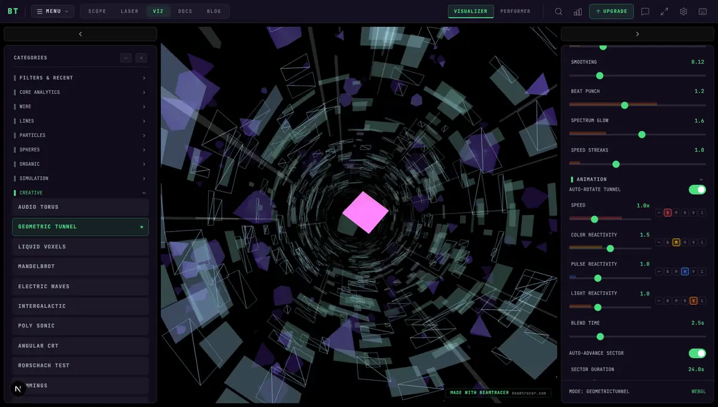Click the Beat Punch slider handle
The image size is (718, 407).
pyautogui.click(x=625, y=105)
